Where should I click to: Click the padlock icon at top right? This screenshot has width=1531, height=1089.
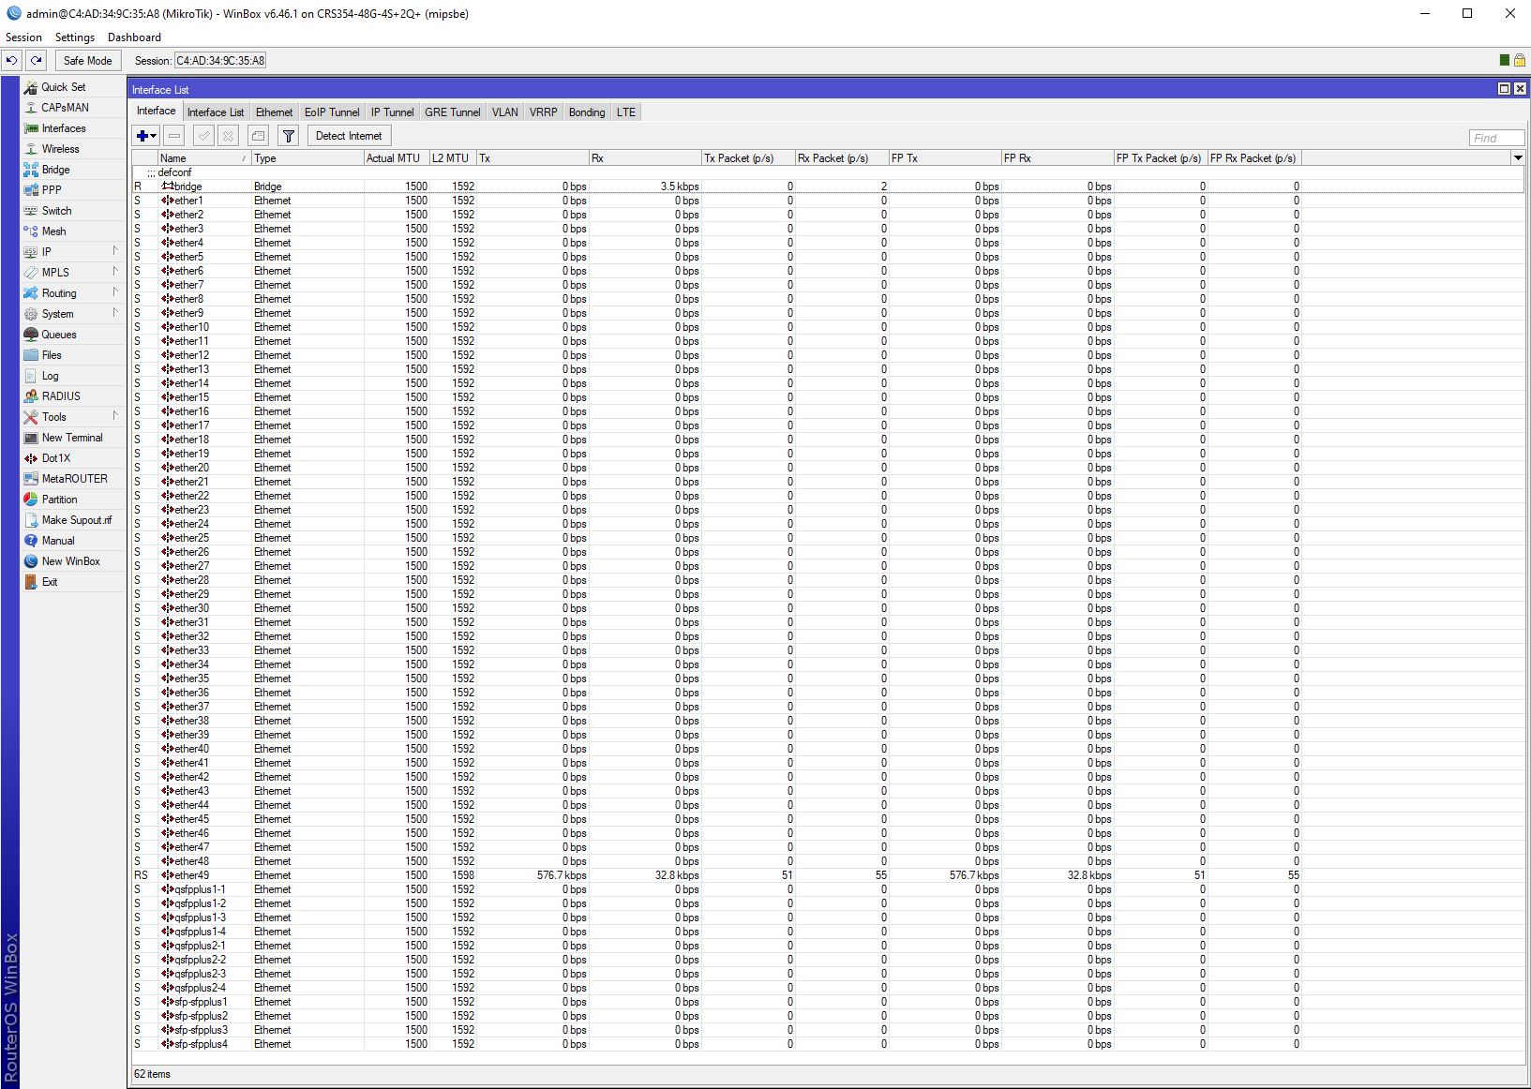coord(1519,61)
